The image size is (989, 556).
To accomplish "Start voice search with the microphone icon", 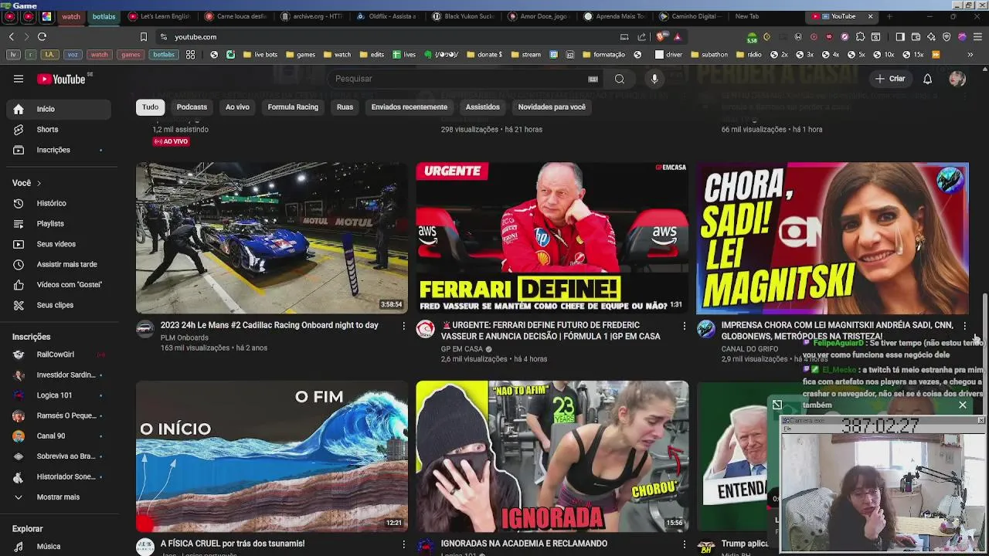I will [x=654, y=79].
